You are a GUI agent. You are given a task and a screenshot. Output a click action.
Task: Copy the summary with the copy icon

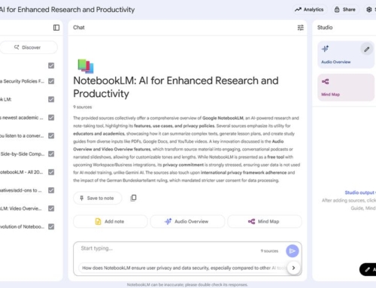pos(133,198)
